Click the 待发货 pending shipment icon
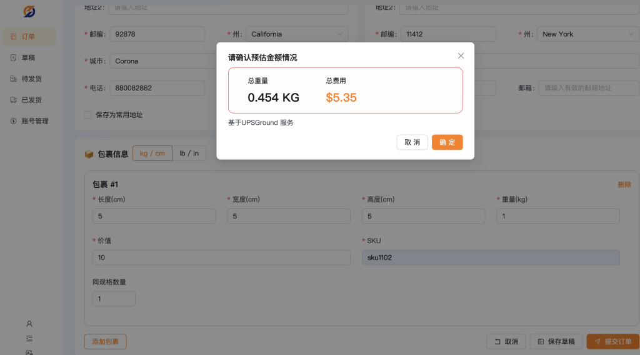The width and height of the screenshot is (640, 355). [x=14, y=79]
